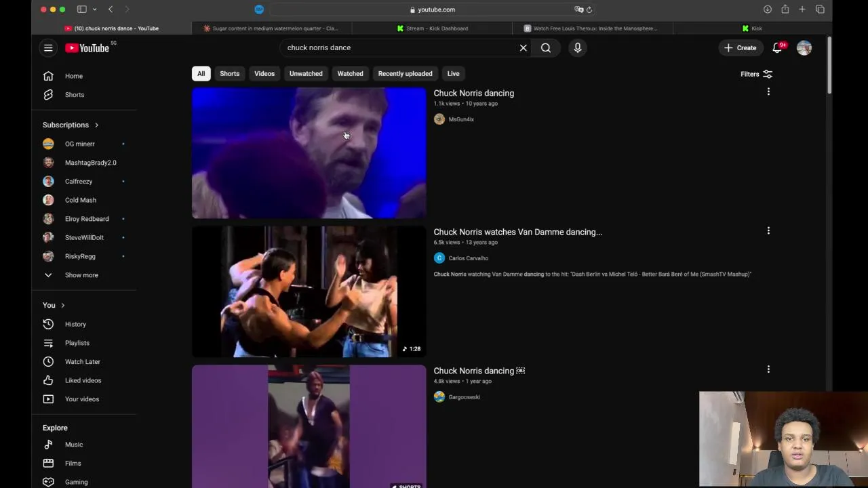Open MsGun4ix channel link
868x488 pixels.
coord(461,119)
